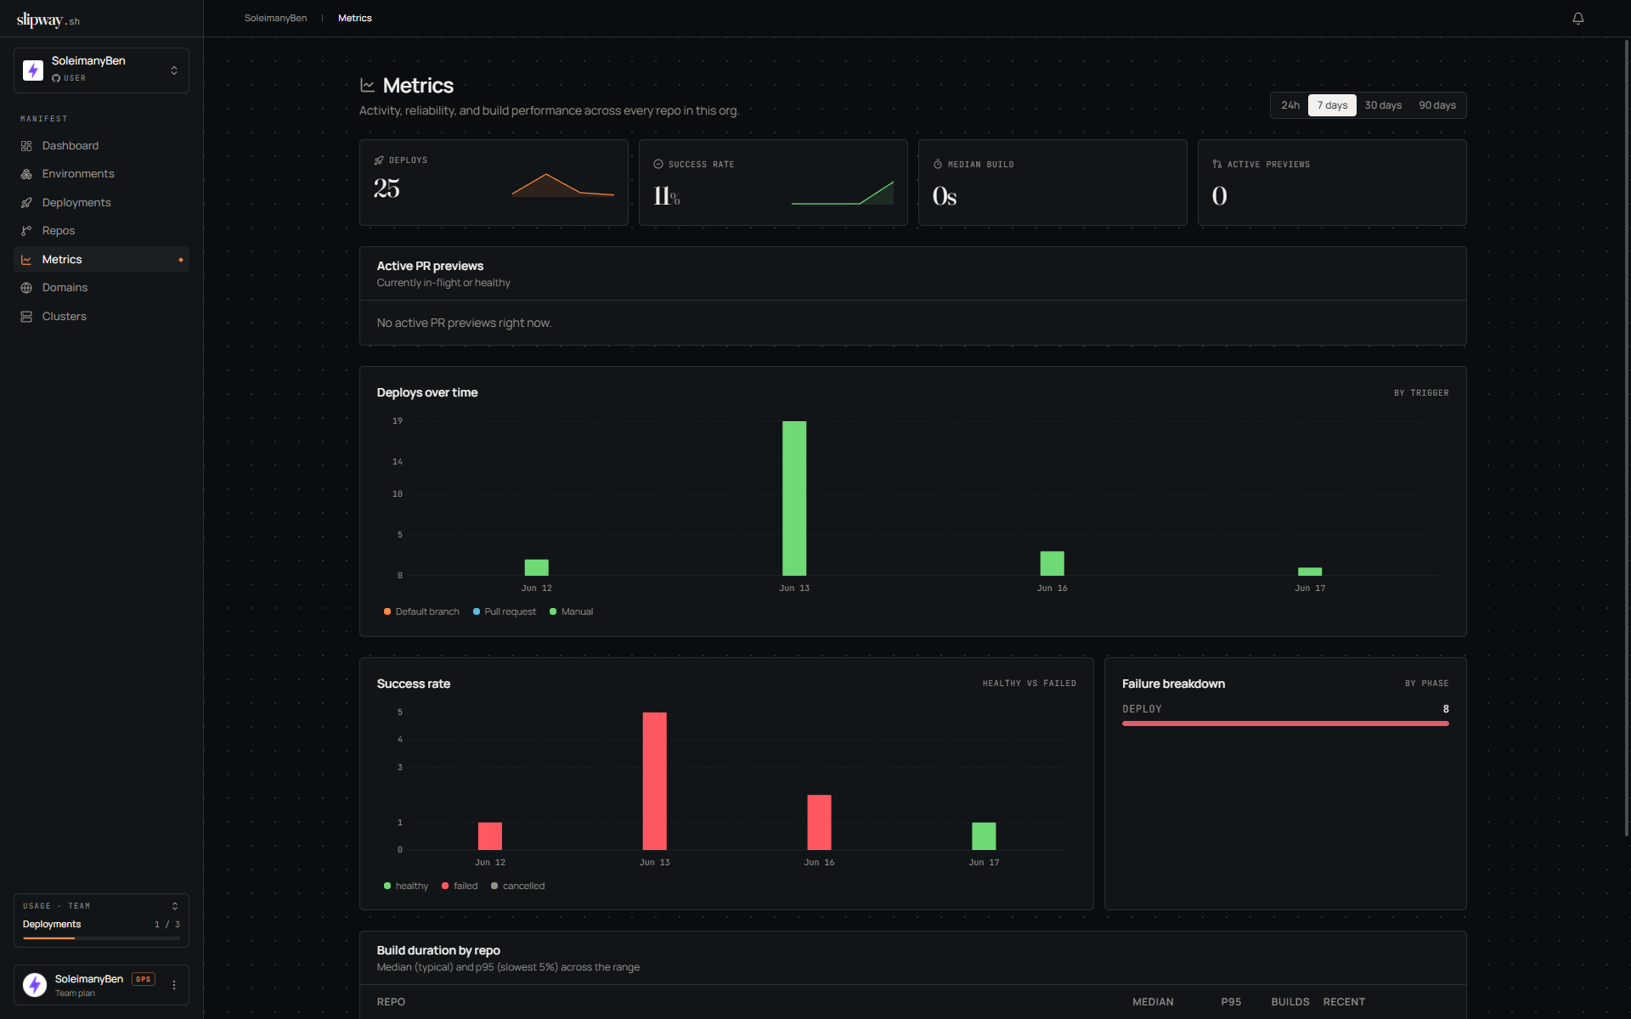Toggle Manual legend series
Screen dimensions: 1631x1019
coord(571,611)
